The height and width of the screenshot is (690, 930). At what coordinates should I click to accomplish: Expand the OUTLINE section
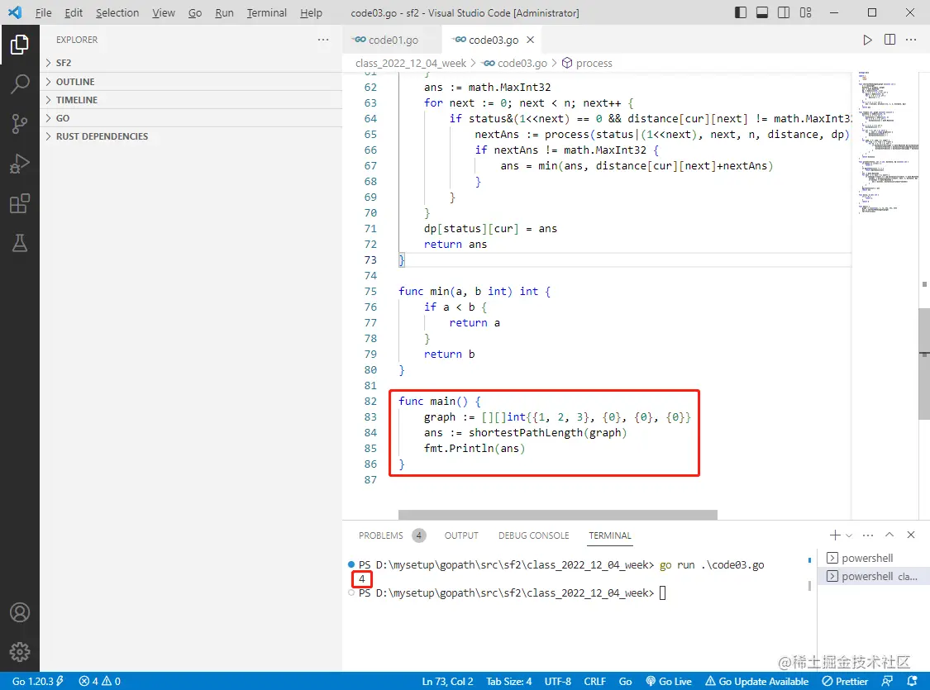pyautogui.click(x=191, y=82)
